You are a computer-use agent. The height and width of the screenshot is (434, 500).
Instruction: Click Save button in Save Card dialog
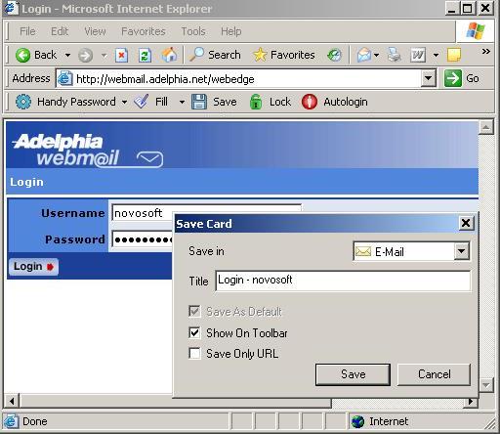click(x=353, y=374)
